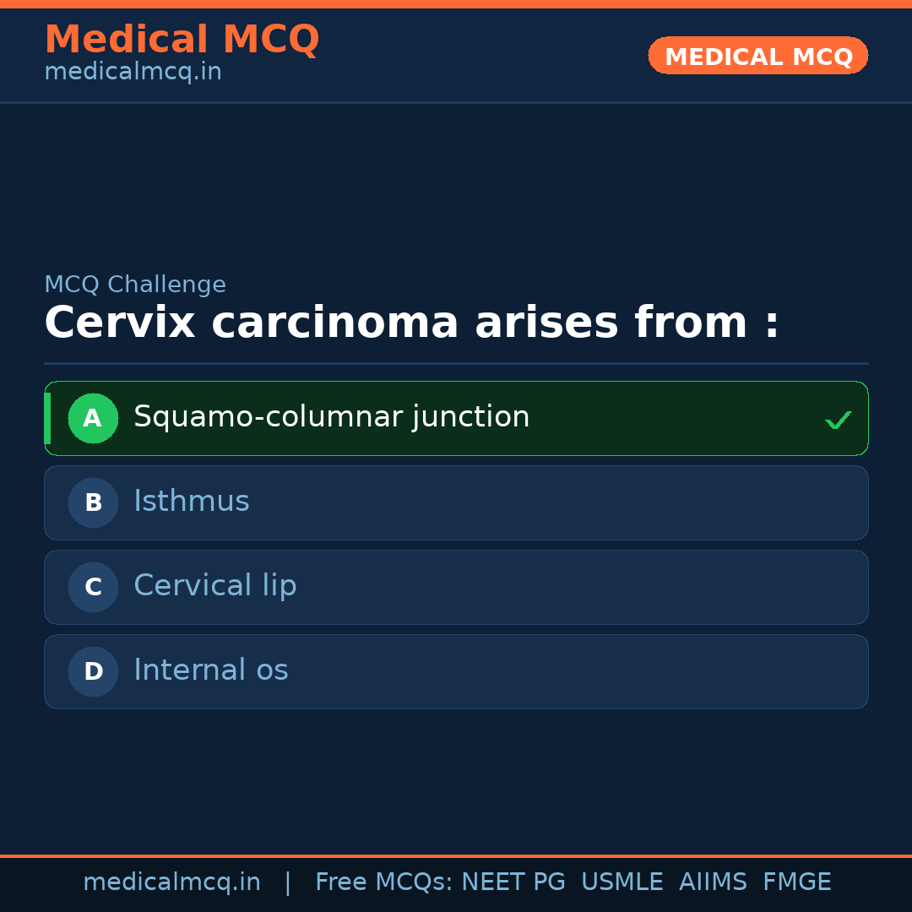
Task: Click the "MCQ Challenge" label
Action: [135, 285]
